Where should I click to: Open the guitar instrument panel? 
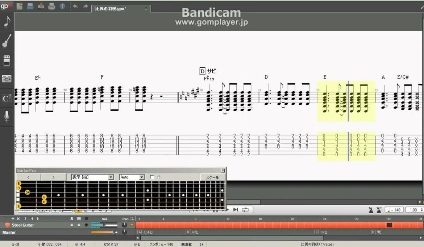tap(7, 41)
